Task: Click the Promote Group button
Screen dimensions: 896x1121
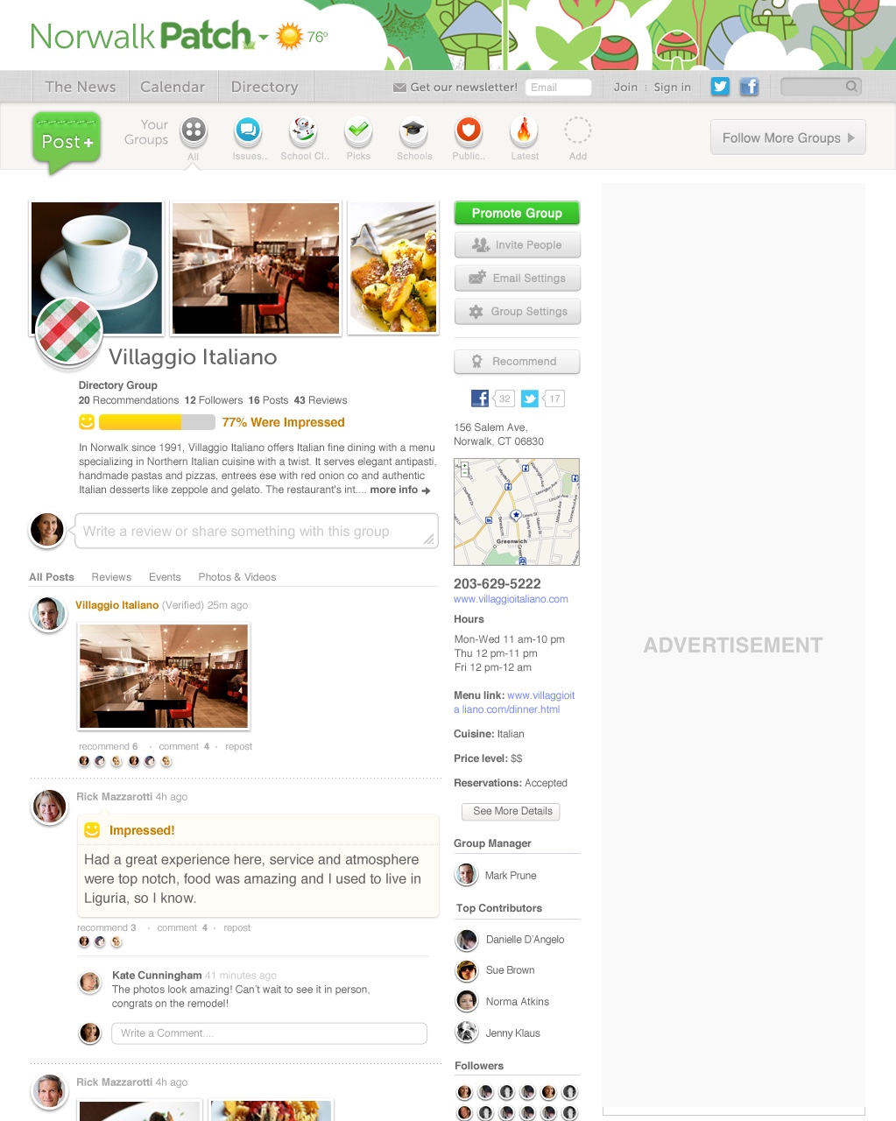Action: (517, 213)
